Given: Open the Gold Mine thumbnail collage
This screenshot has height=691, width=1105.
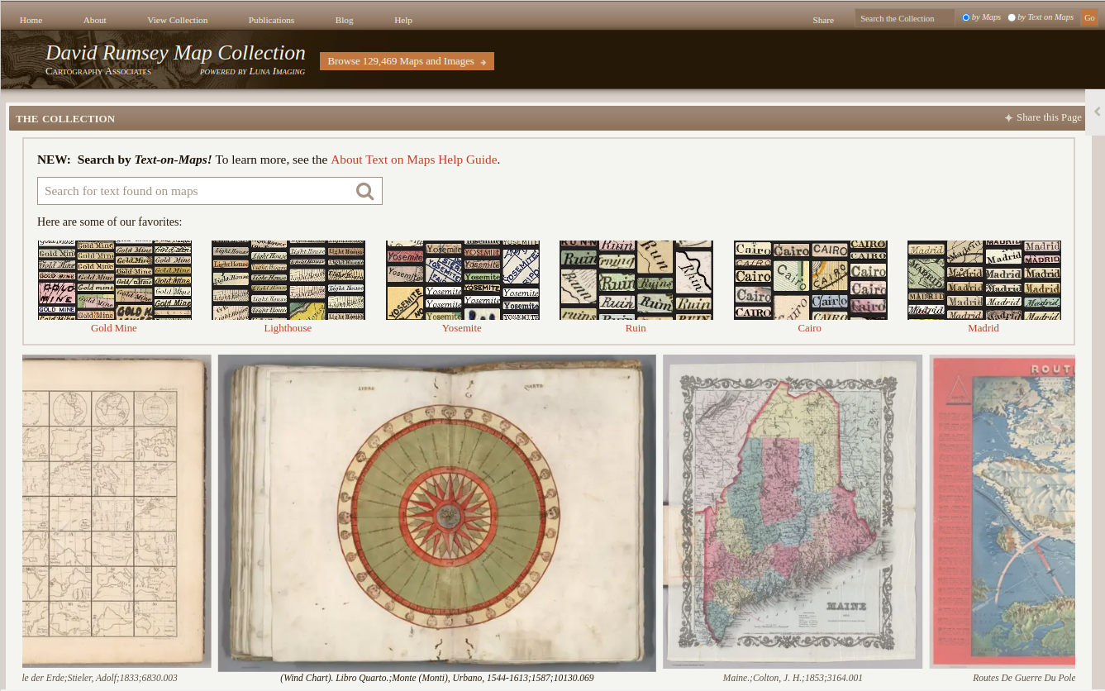Looking at the screenshot, I should [114, 279].
